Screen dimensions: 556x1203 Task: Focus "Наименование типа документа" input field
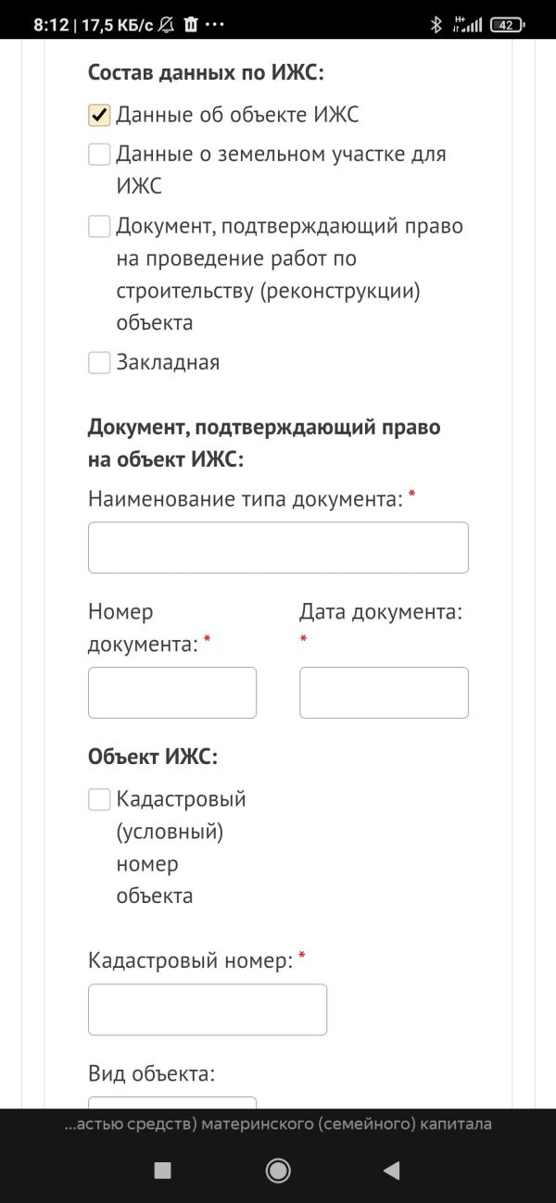tap(278, 547)
